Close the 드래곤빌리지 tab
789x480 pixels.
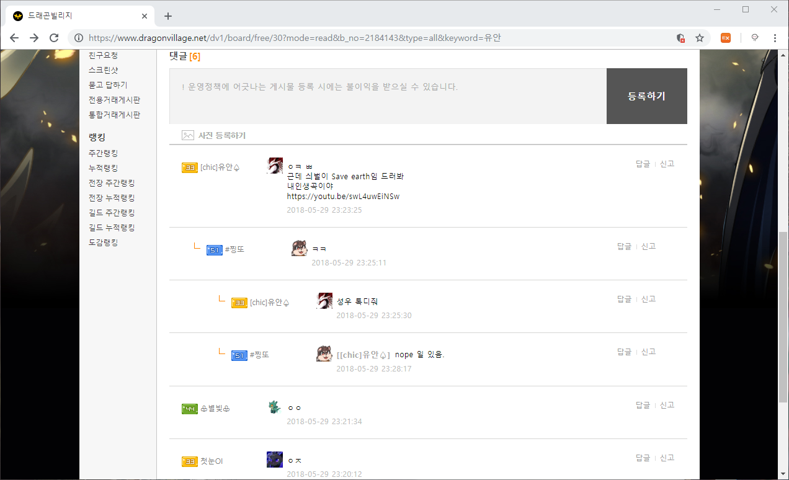pyautogui.click(x=145, y=16)
